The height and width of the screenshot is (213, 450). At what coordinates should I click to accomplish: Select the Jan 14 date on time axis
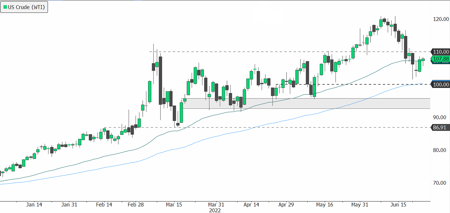point(34,205)
